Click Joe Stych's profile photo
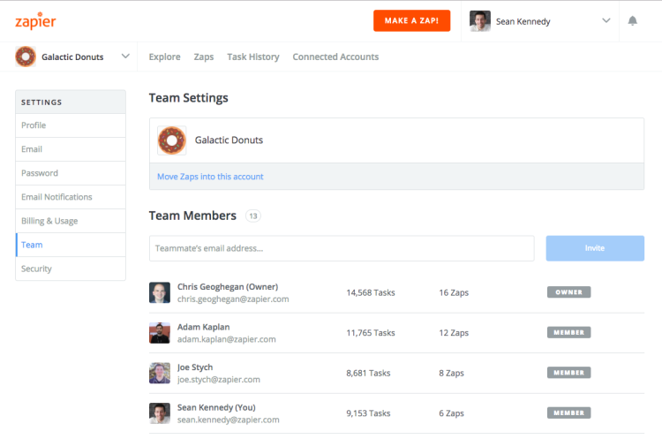This screenshot has width=662, height=439. coord(160,373)
